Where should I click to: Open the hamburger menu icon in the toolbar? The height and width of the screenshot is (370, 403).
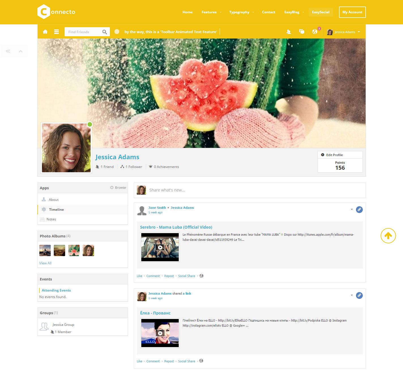point(57,32)
